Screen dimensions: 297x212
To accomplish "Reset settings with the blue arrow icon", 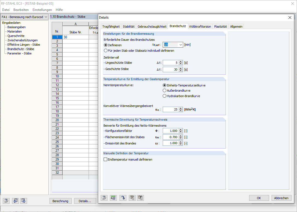I will 123,198.
